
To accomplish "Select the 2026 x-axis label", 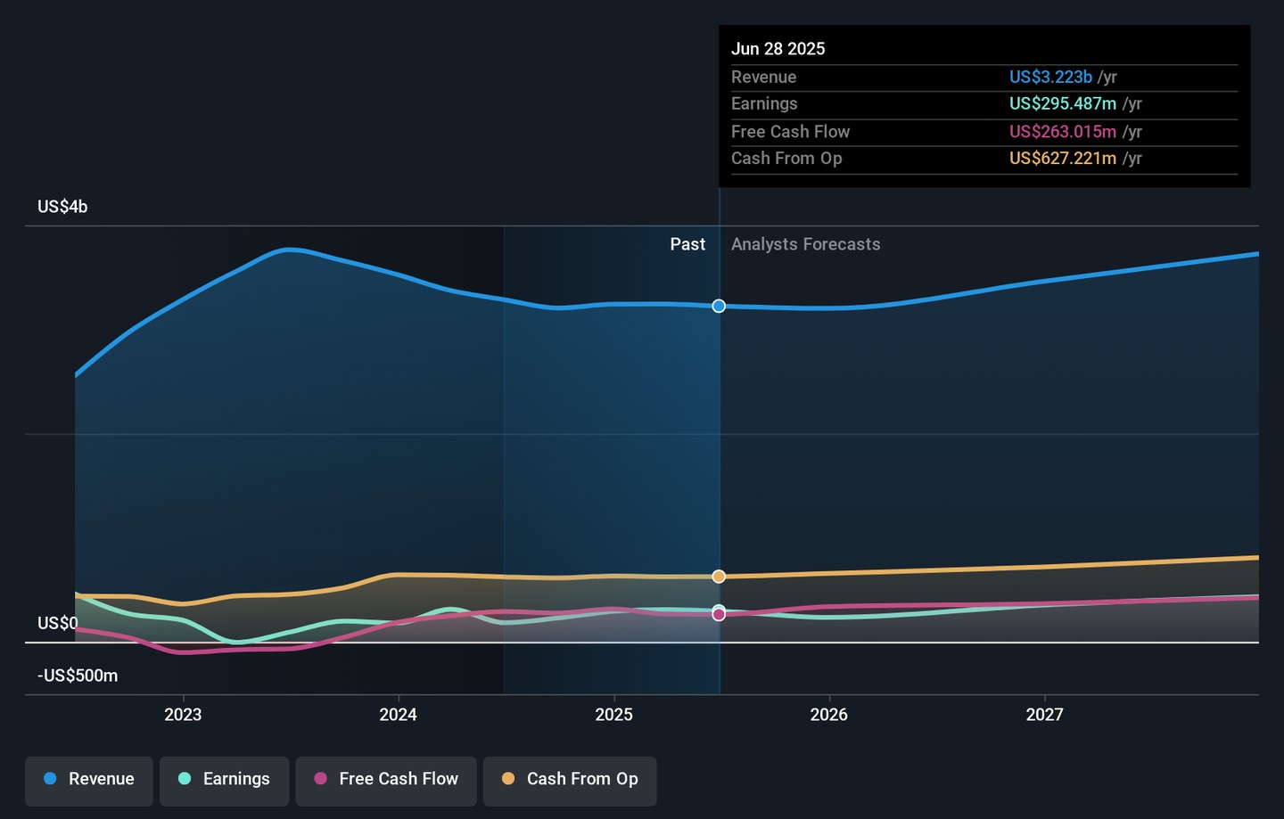I will [828, 715].
